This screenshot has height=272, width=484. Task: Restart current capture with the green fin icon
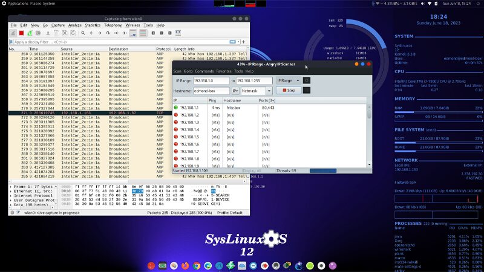point(30,33)
